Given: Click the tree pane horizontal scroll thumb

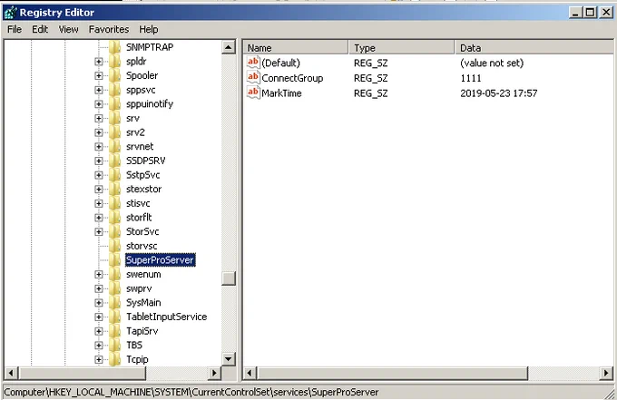Looking at the screenshot, I should [83, 373].
